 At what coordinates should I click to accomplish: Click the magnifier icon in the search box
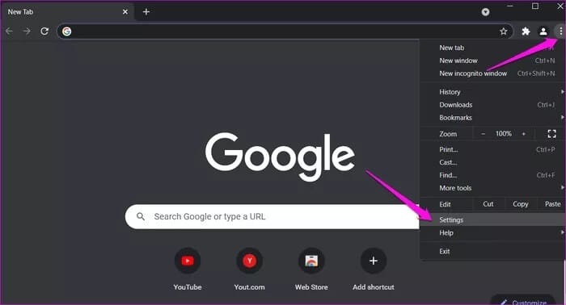[141, 216]
